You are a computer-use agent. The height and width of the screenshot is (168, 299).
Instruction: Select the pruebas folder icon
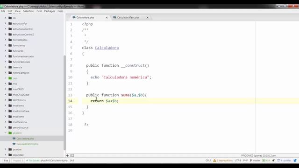pyautogui.click(x=10, y=149)
